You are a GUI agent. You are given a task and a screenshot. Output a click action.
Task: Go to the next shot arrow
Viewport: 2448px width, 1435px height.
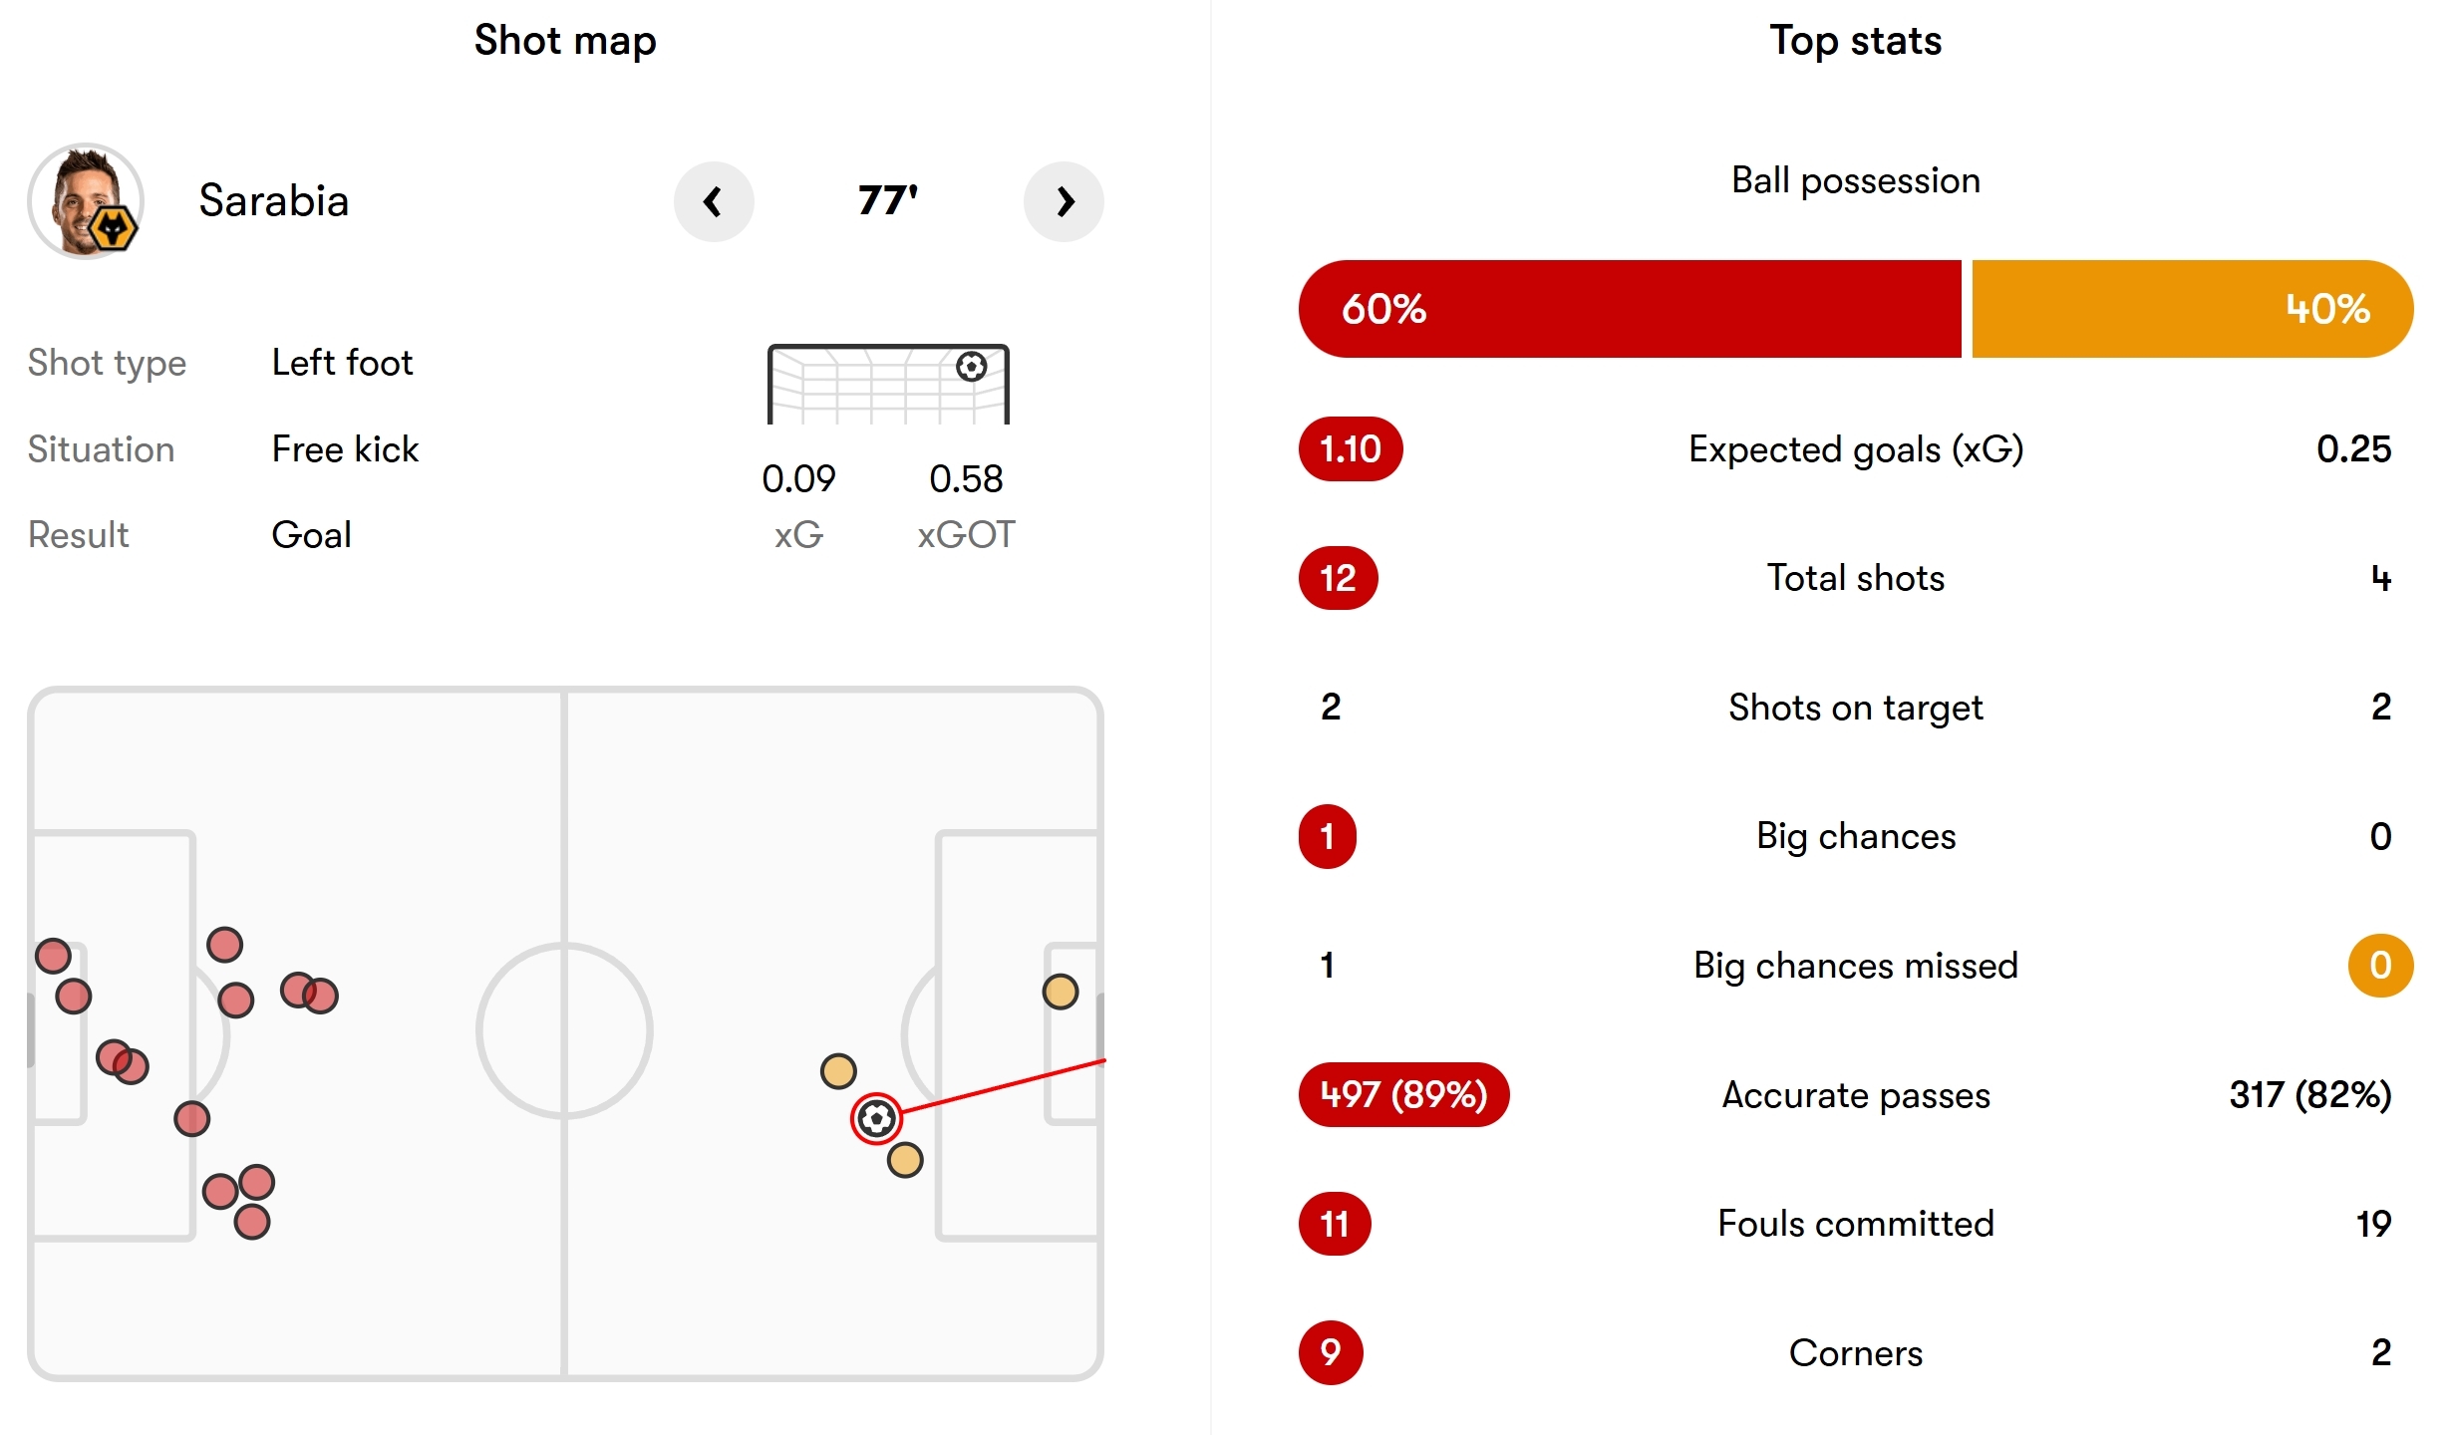[1064, 202]
